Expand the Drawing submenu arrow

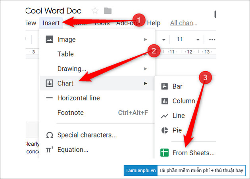coord(145,69)
